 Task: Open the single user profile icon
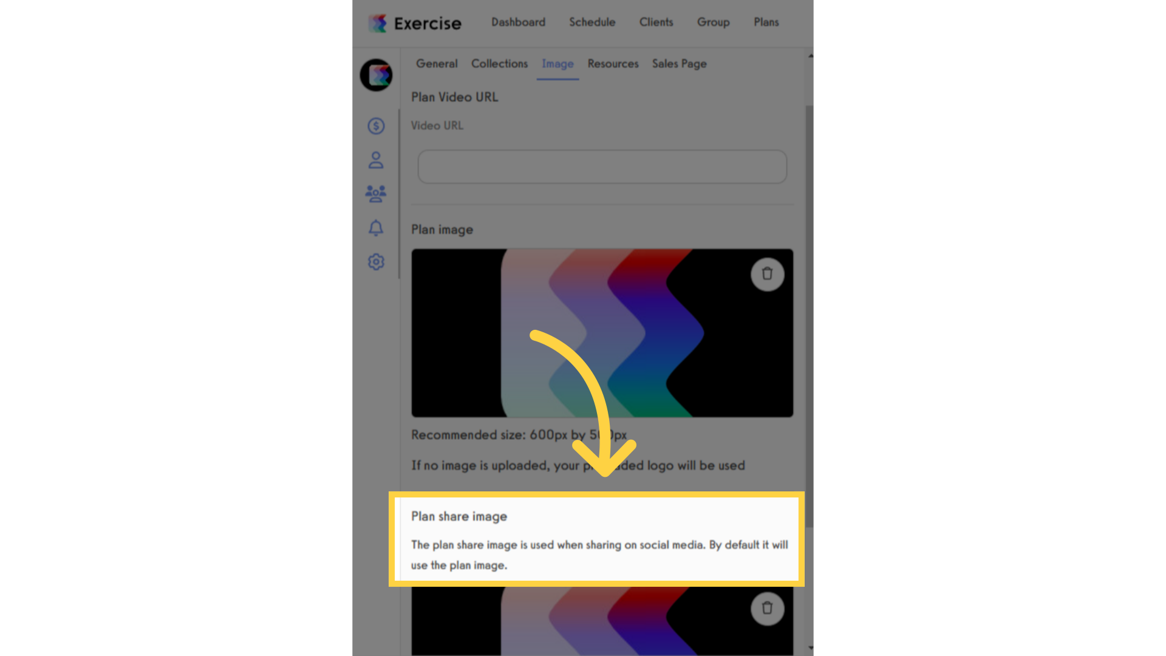tap(375, 159)
